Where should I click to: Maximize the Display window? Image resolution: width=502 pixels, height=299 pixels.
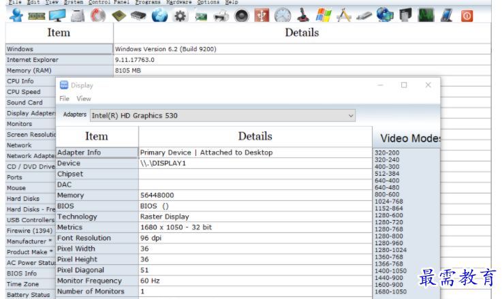coord(404,85)
